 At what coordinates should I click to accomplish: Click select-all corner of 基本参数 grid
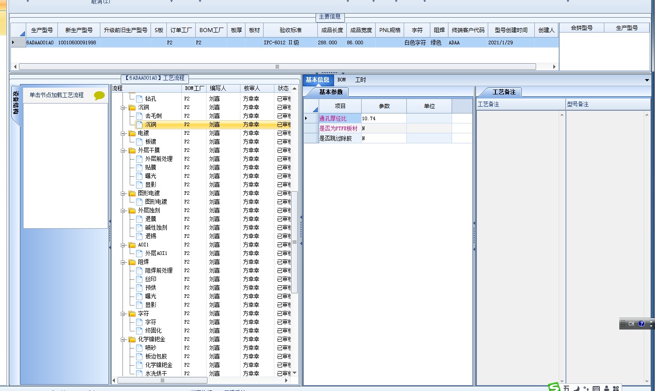click(x=311, y=106)
